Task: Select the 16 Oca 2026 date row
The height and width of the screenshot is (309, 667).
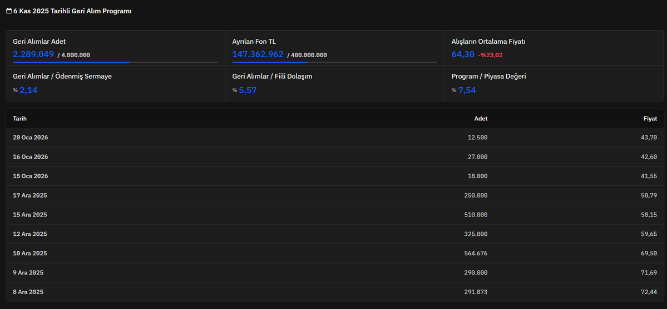Action: pyautogui.click(x=335, y=156)
